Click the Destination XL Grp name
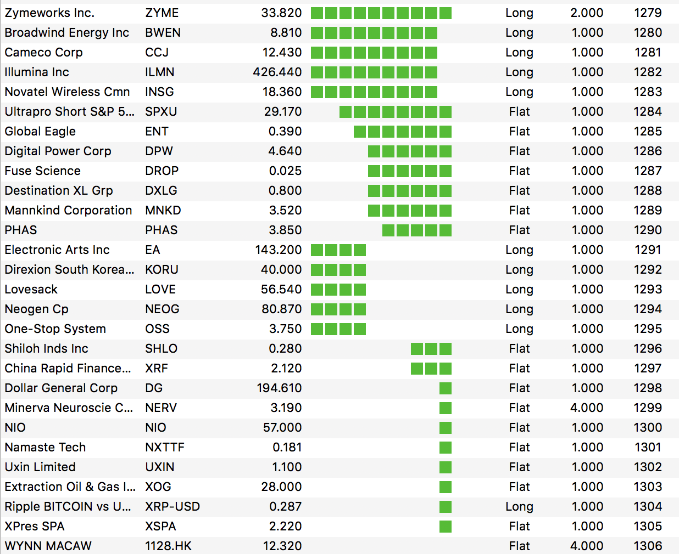The width and height of the screenshot is (679, 554). 59,190
